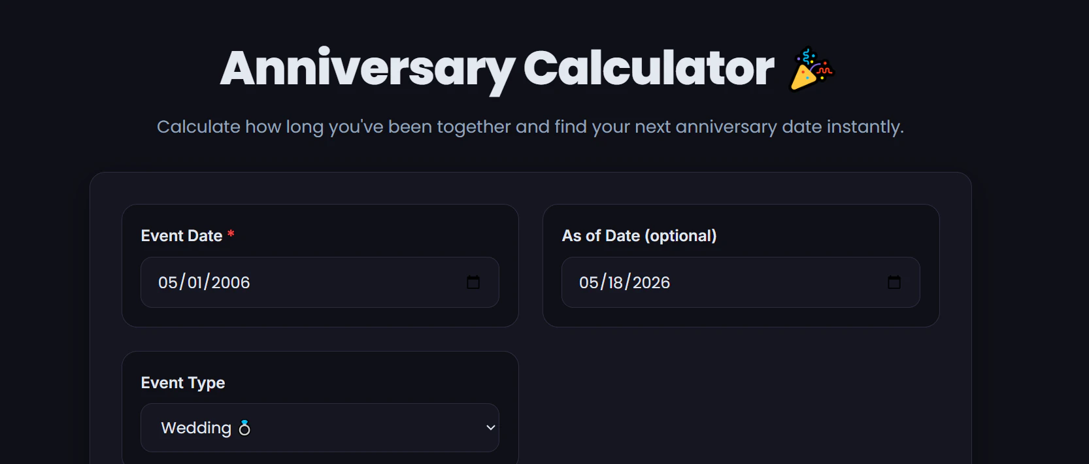This screenshot has height=464, width=1089.
Task: Click the As of Date (optional) label
Action: coord(639,236)
